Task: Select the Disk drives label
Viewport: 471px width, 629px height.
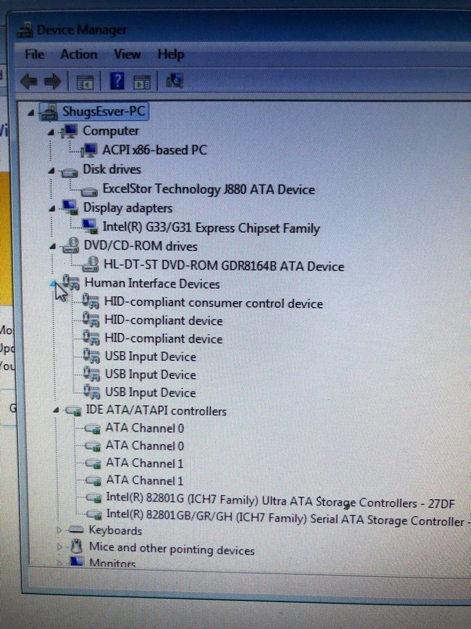Action: click(112, 169)
